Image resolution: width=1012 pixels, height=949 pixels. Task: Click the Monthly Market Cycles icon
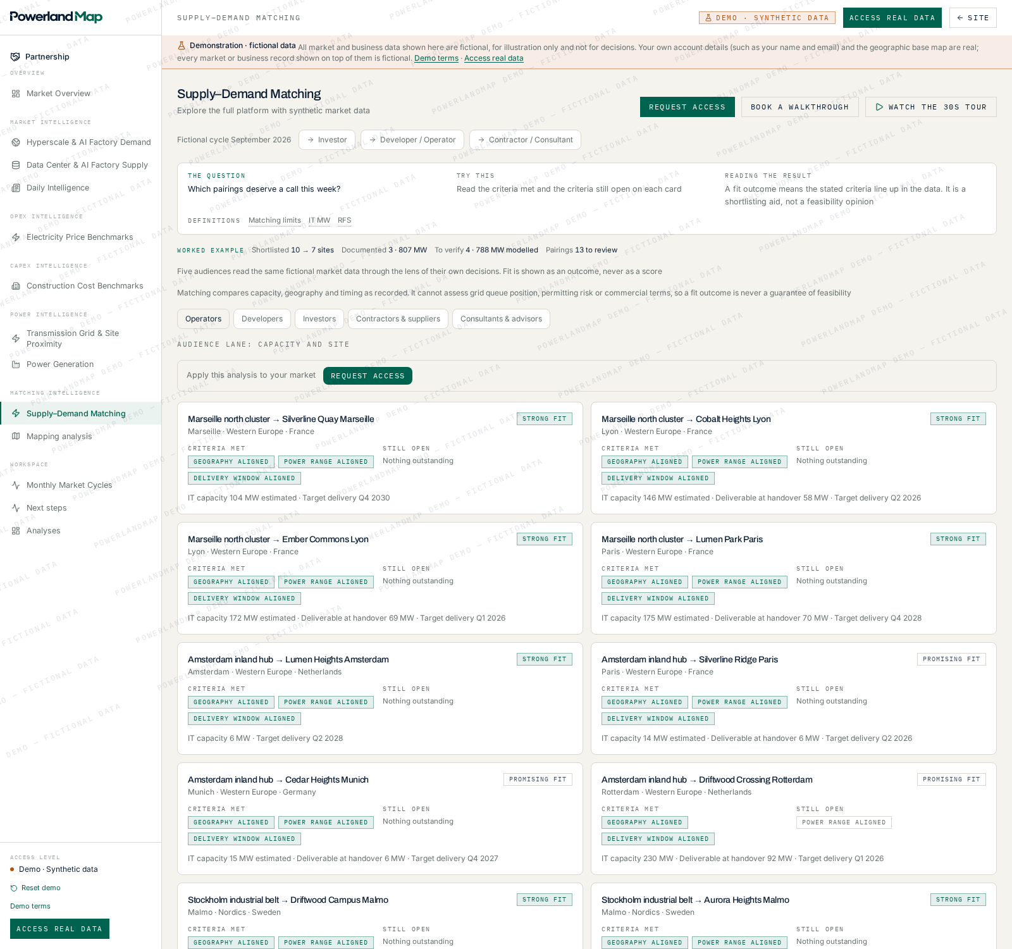pos(16,485)
